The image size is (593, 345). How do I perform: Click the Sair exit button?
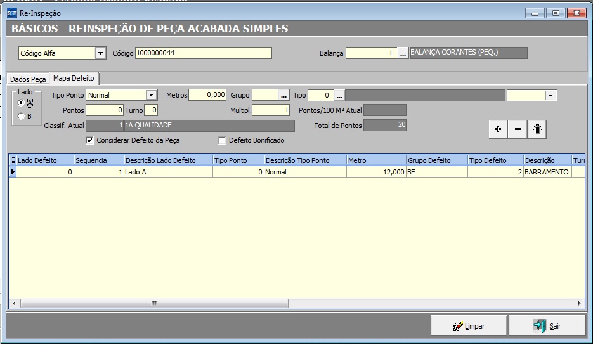tap(546, 325)
